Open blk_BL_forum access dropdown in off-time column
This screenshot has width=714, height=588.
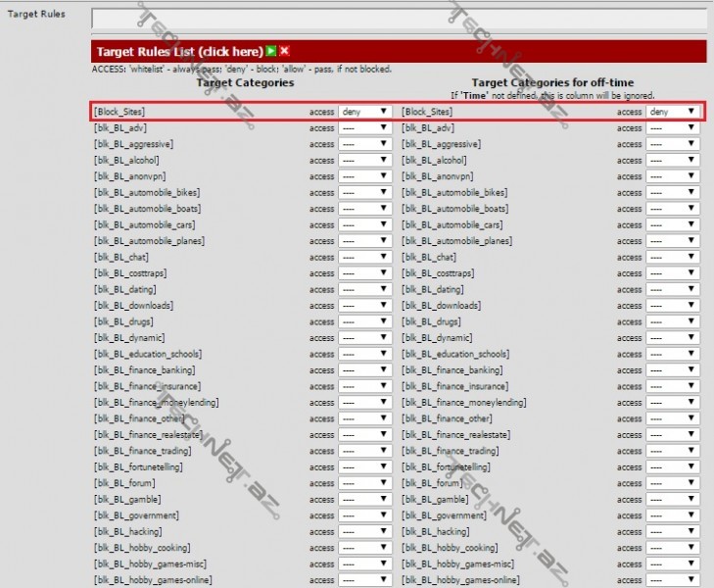pyautogui.click(x=673, y=483)
